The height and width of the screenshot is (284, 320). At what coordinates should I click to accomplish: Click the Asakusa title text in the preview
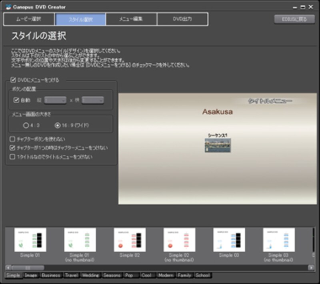217,112
